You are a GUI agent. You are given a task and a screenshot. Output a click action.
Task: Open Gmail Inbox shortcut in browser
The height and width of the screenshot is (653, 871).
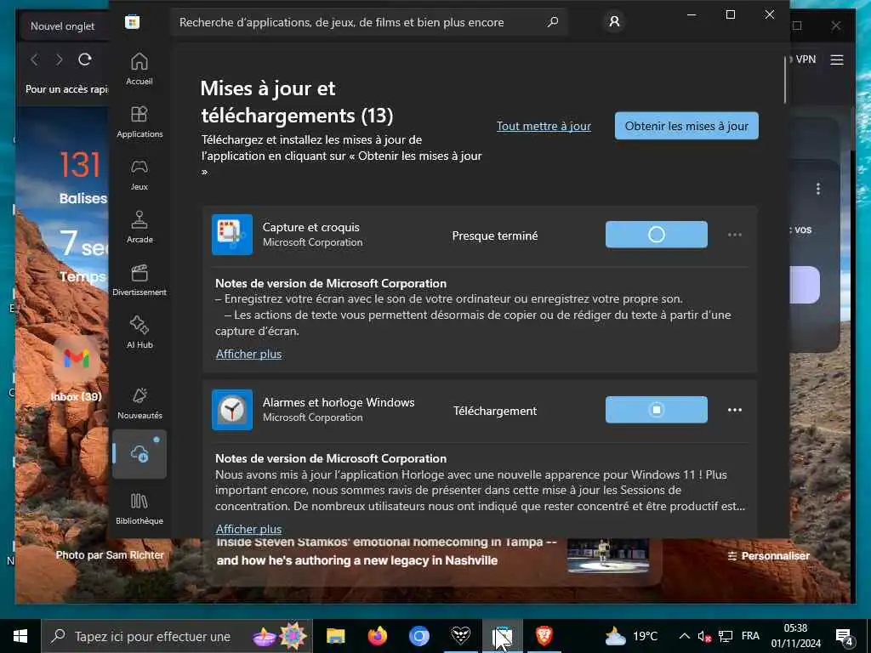(76, 369)
